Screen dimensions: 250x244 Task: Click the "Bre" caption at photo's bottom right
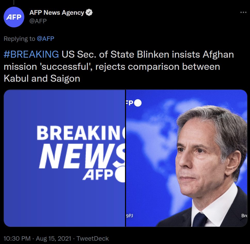(244, 216)
